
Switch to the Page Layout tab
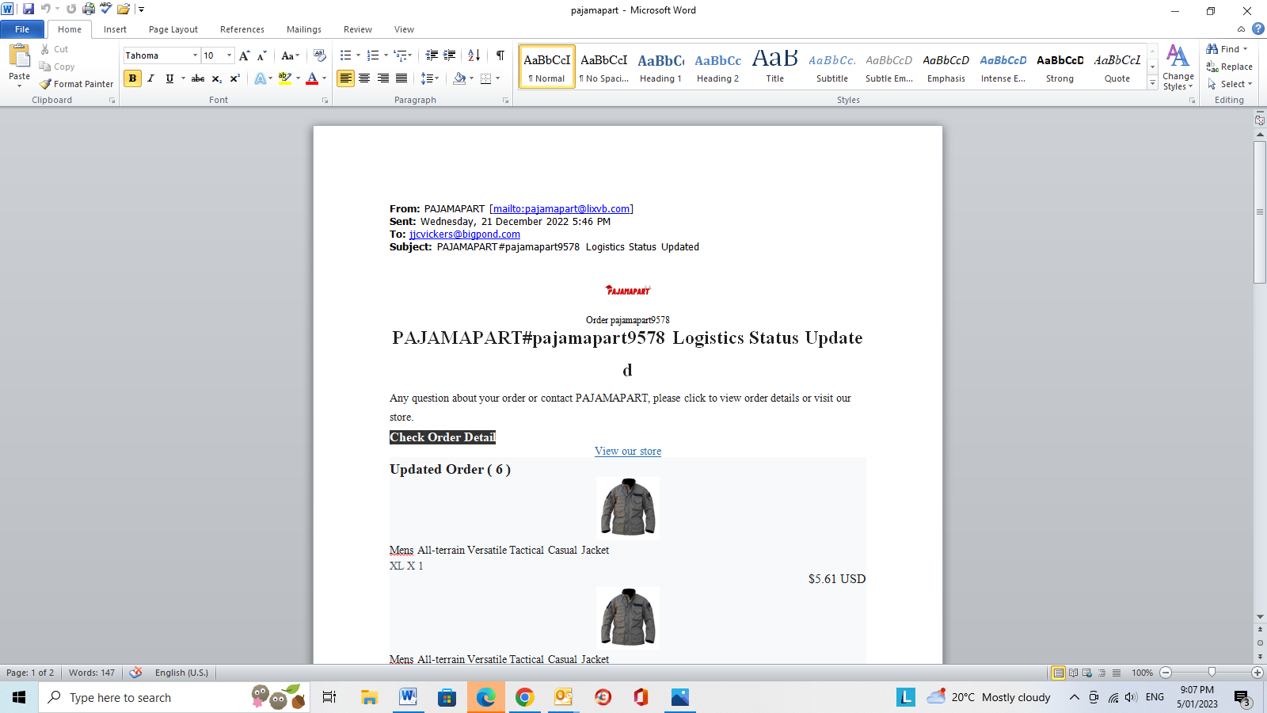(173, 29)
